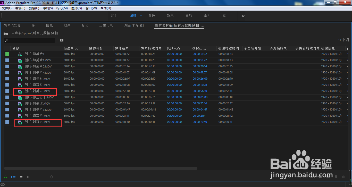The height and width of the screenshot is (187, 352).
Task: Sort by 视频信息 column header
Action: pyautogui.click(x=328, y=48)
